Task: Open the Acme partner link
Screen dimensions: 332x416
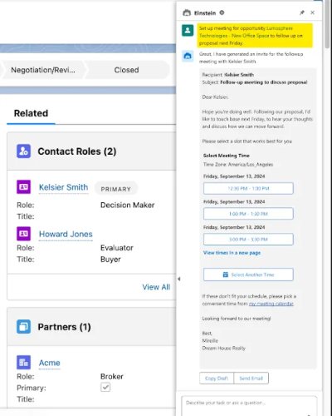Action: pyautogui.click(x=50, y=363)
